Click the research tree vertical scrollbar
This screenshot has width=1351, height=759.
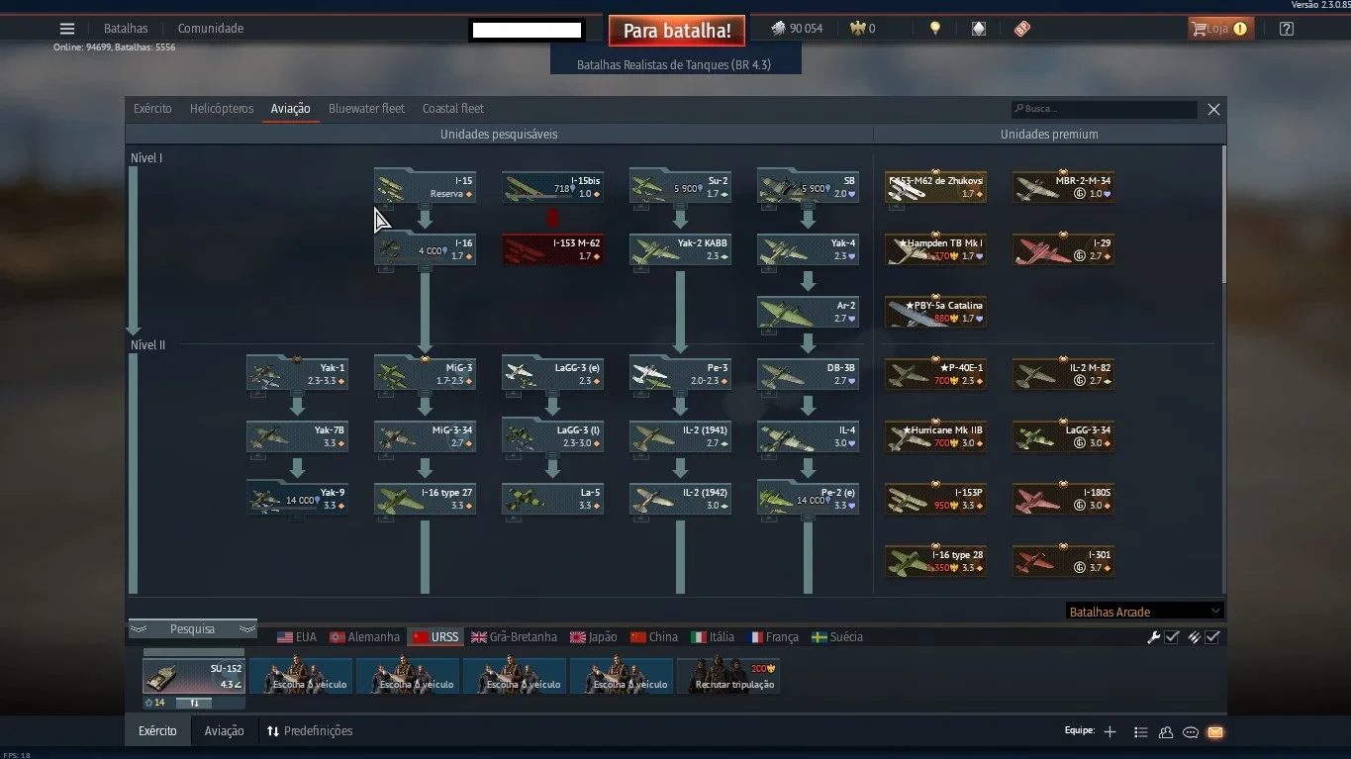tap(1223, 214)
